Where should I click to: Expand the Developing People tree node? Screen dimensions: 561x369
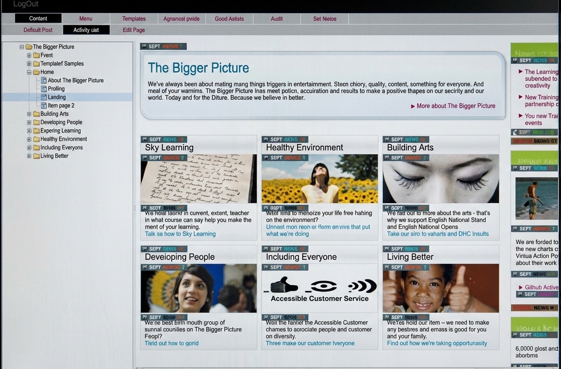pos(29,123)
